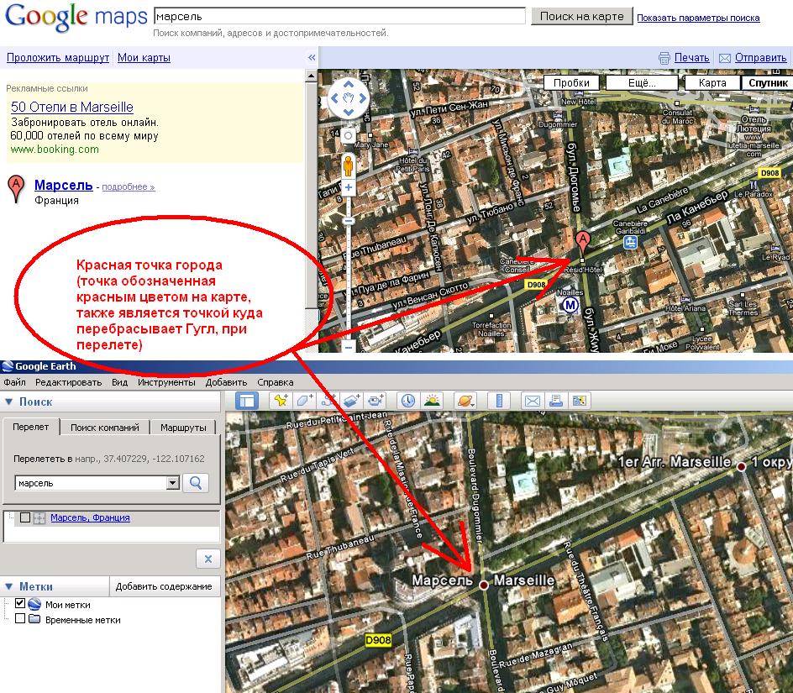The image size is (793, 693).
Task: Toggle sunlight across the landscape icon
Action: 432,401
